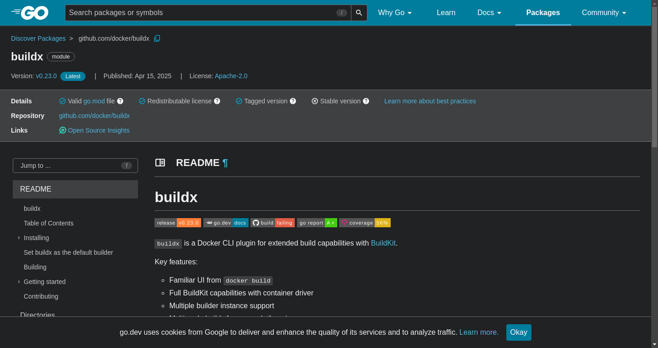Jump to Contributing section
Viewport: 658px width, 348px height.
tap(41, 296)
